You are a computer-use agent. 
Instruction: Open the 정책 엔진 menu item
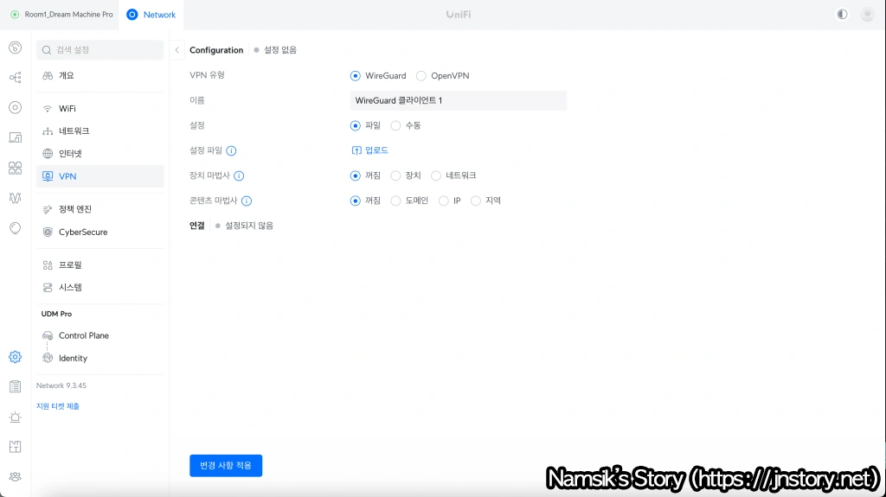click(74, 209)
